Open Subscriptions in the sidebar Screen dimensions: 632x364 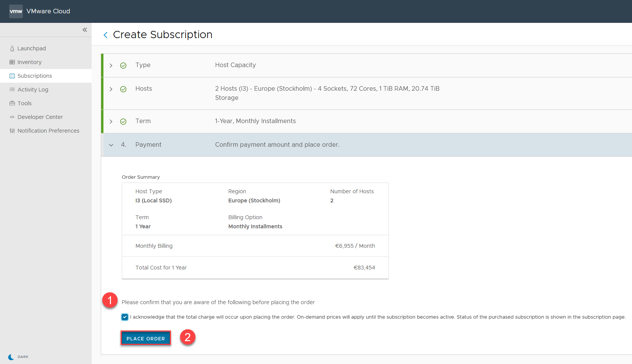(35, 76)
